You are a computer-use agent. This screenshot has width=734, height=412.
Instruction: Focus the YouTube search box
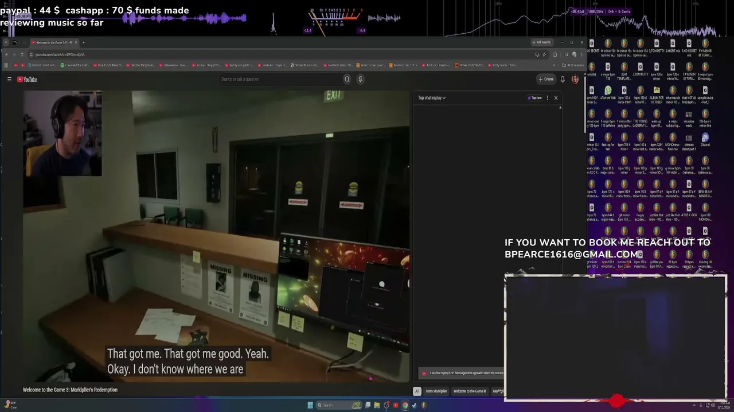tap(281, 79)
